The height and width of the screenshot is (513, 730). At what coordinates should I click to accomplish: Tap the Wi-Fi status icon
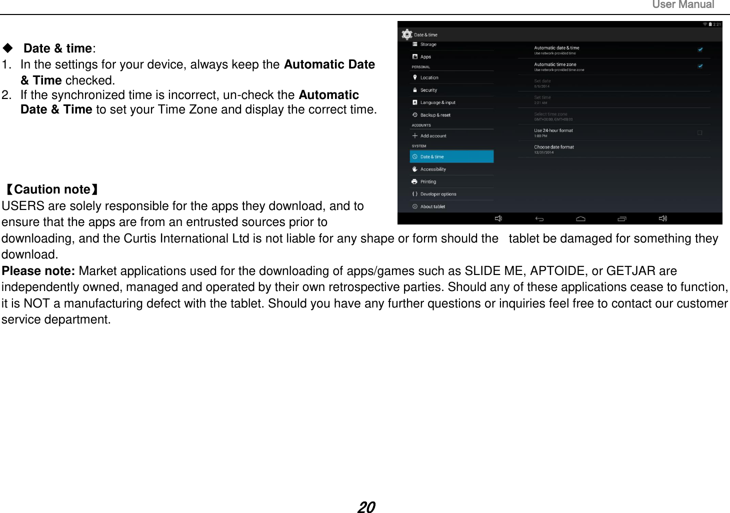click(x=705, y=24)
